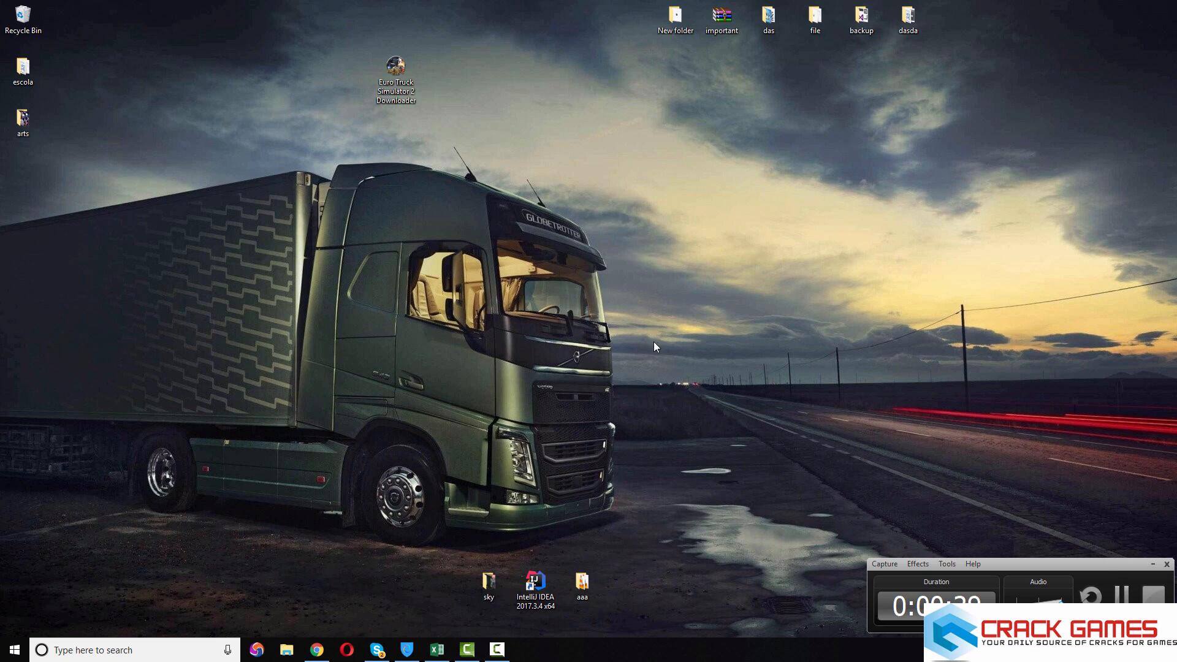The height and width of the screenshot is (662, 1177).
Task: Select IntelliJ IDEA 2017.3.4 shortcut
Action: (x=535, y=581)
